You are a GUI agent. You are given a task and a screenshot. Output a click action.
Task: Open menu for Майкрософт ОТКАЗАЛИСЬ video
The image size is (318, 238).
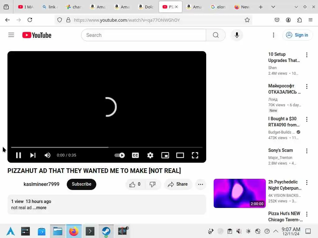pos(307,87)
